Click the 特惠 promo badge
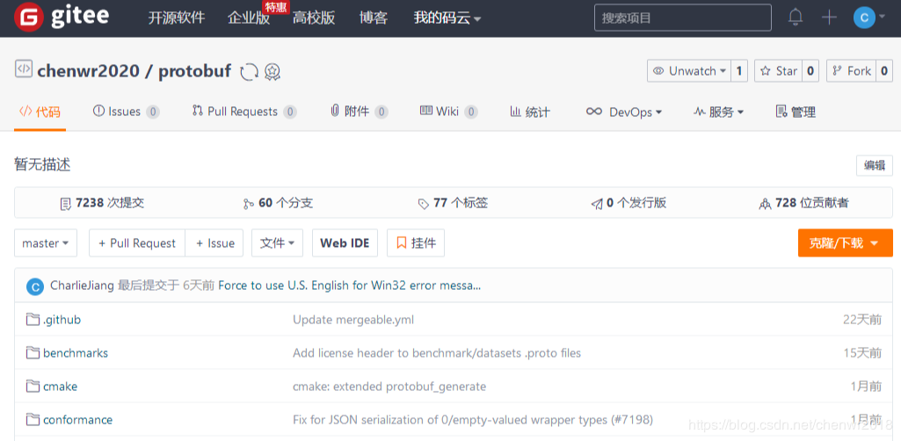Screen dimensions: 901x441 276,7
